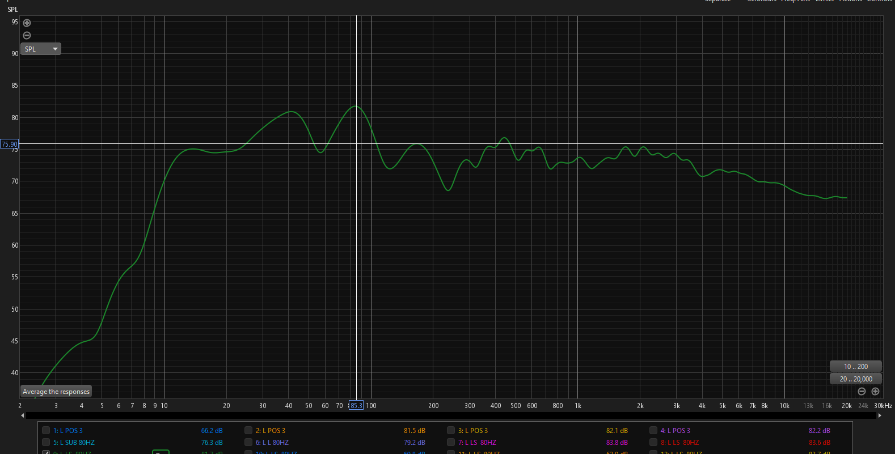Set frequency range to 10 .. 200
The width and height of the screenshot is (895, 454).
click(x=856, y=367)
